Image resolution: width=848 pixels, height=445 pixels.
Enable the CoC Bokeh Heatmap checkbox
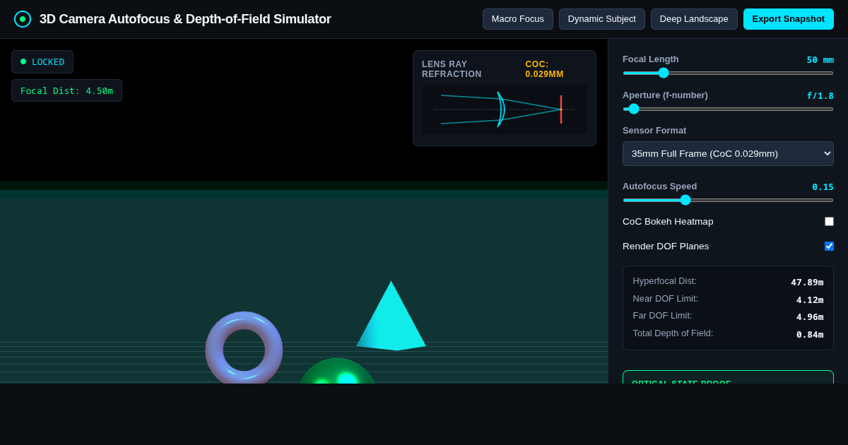(829, 222)
